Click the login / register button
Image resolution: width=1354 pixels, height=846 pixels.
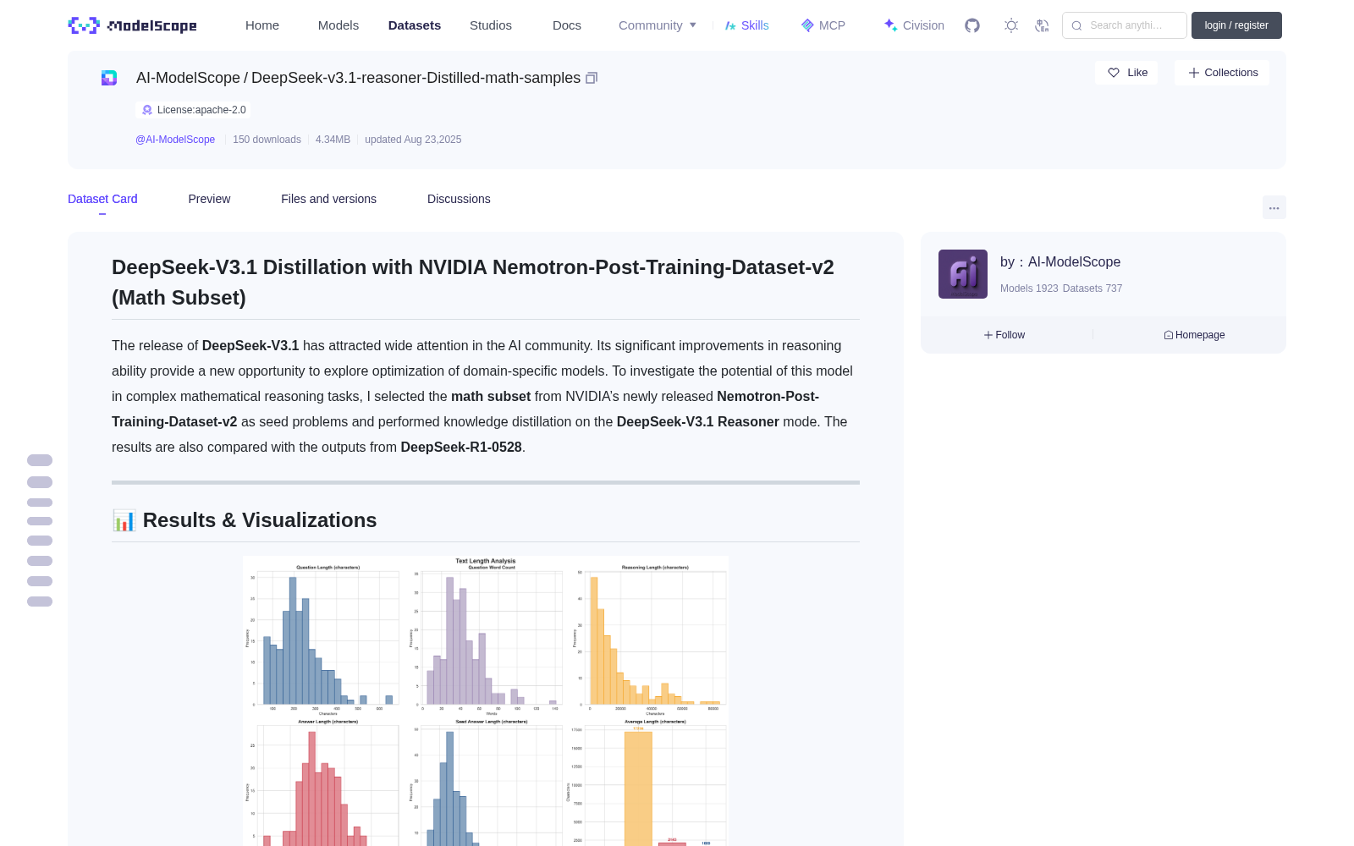tap(1236, 25)
